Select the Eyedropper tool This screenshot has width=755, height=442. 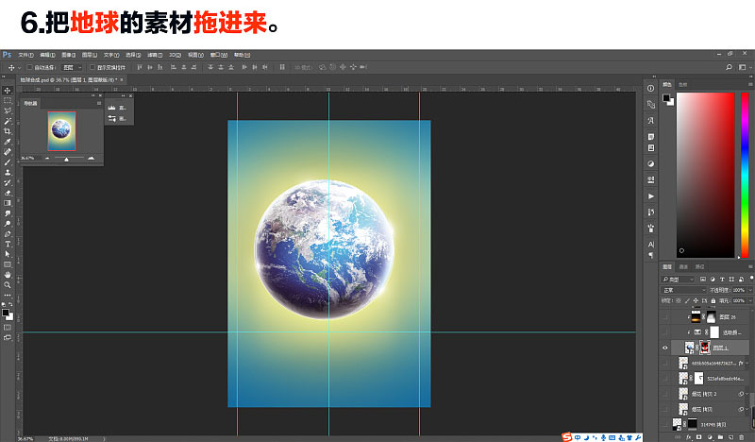point(8,142)
